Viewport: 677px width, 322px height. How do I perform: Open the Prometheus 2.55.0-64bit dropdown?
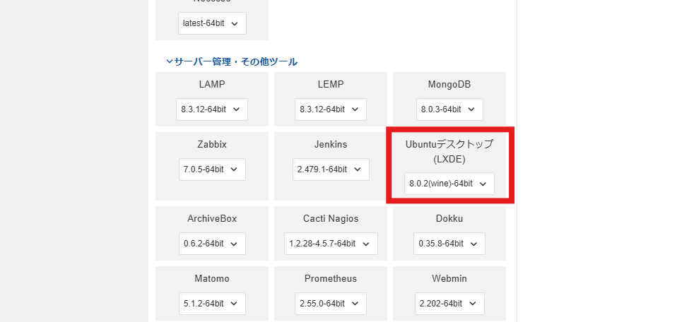click(x=330, y=304)
